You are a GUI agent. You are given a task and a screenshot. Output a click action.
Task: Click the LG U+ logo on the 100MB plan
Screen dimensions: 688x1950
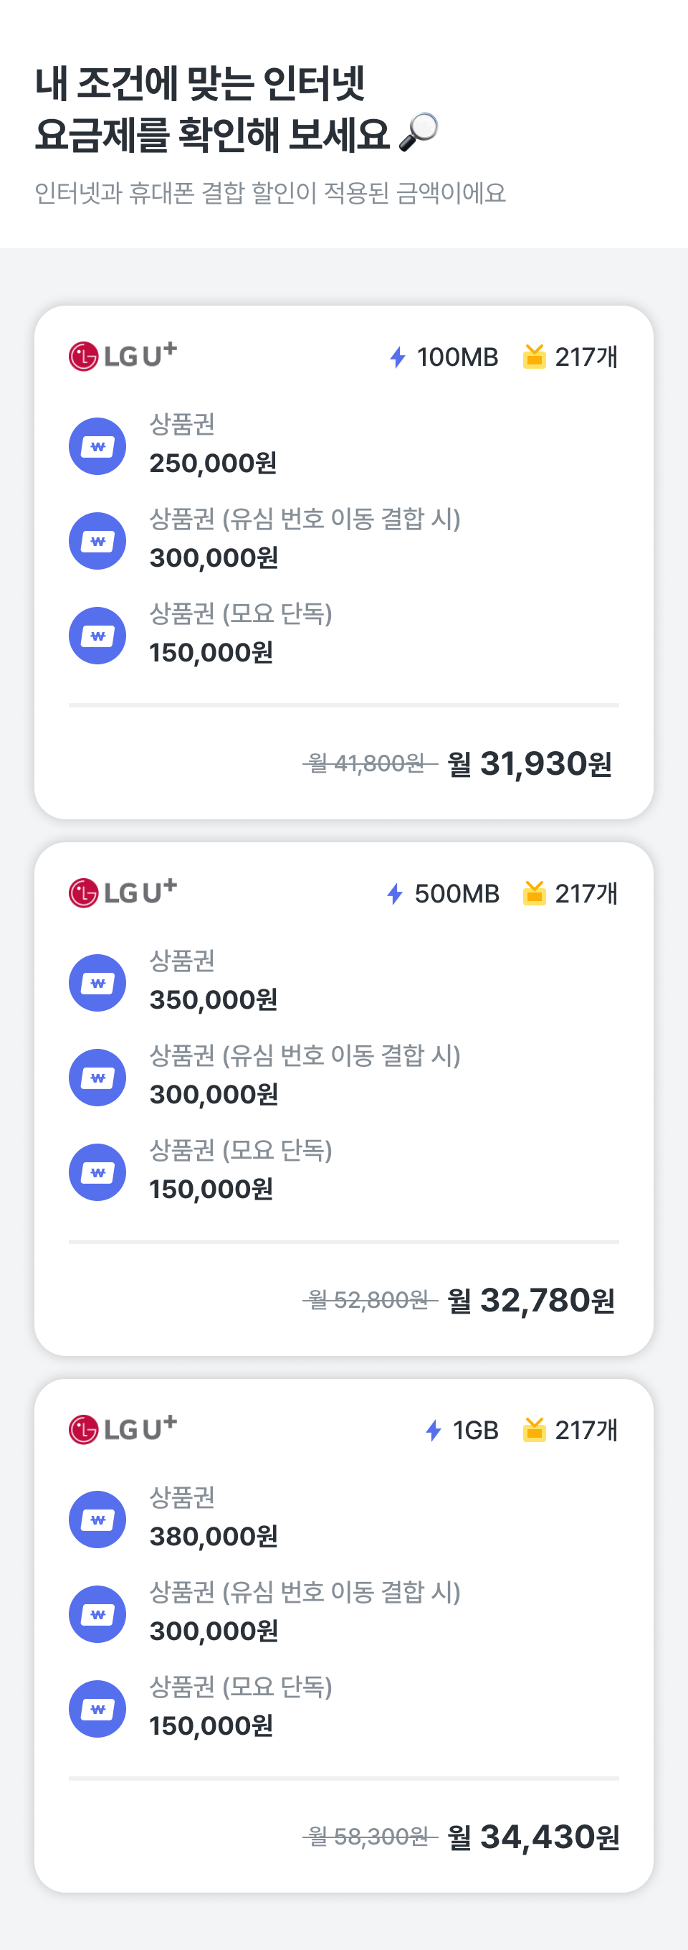[x=123, y=355]
